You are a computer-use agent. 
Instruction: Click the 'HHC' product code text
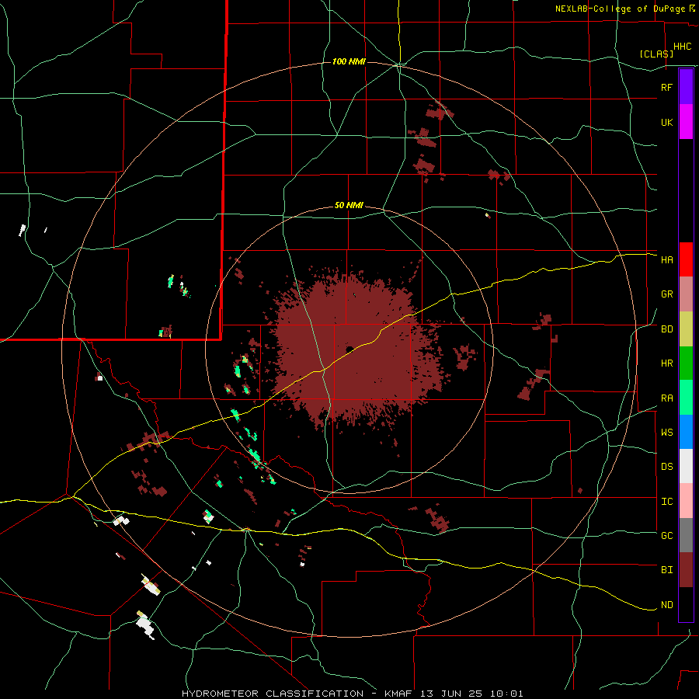point(682,47)
